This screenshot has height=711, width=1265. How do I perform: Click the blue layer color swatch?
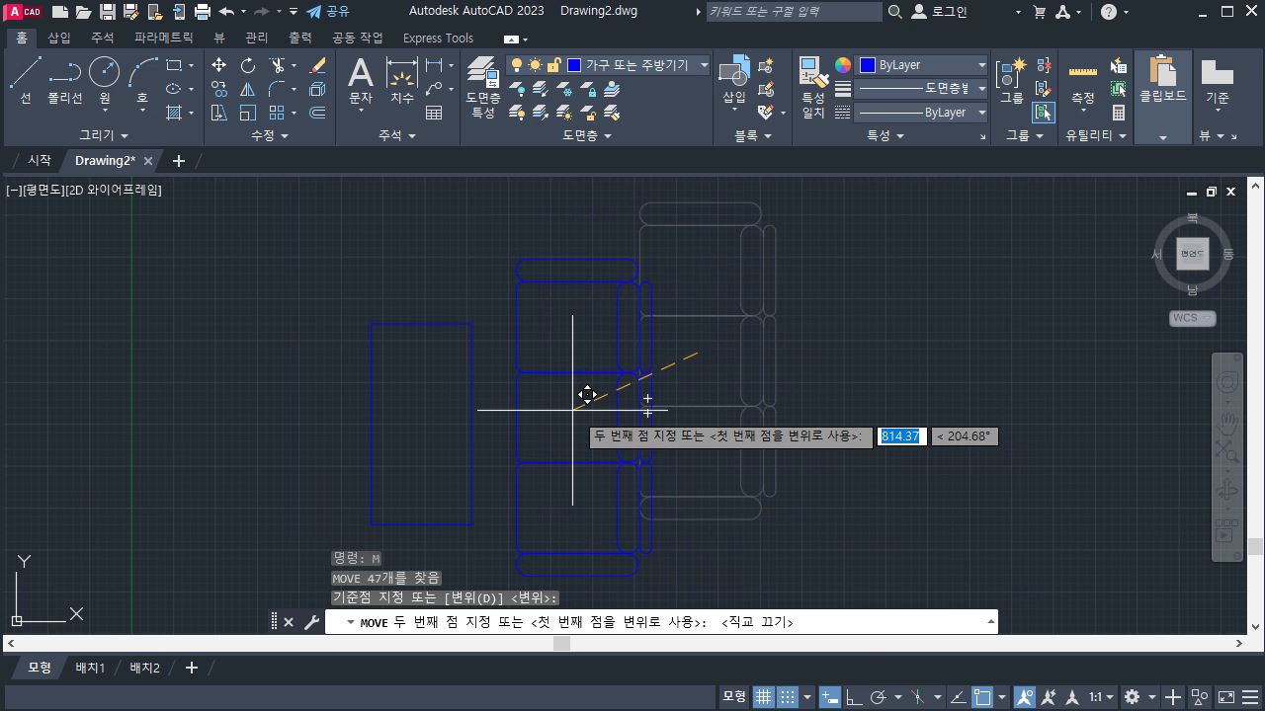(574, 65)
